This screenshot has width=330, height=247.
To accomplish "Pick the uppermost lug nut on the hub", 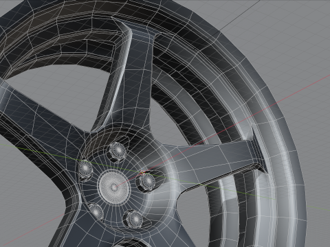I will pyautogui.click(x=118, y=150).
